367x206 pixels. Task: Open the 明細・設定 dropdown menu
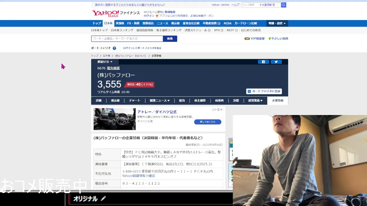(277, 23)
